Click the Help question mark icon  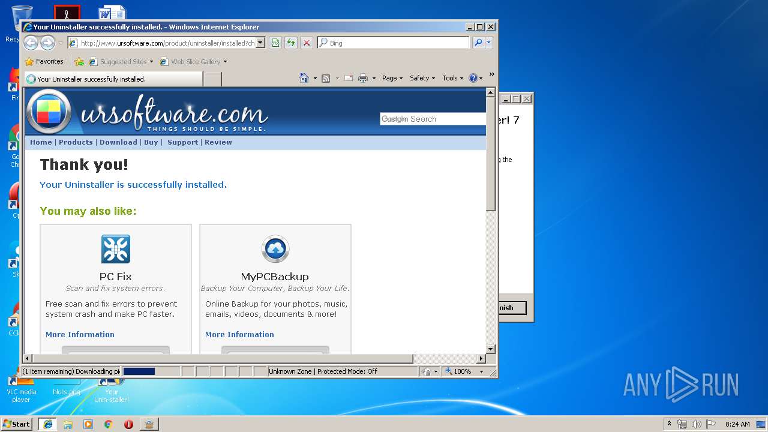pyautogui.click(x=473, y=78)
